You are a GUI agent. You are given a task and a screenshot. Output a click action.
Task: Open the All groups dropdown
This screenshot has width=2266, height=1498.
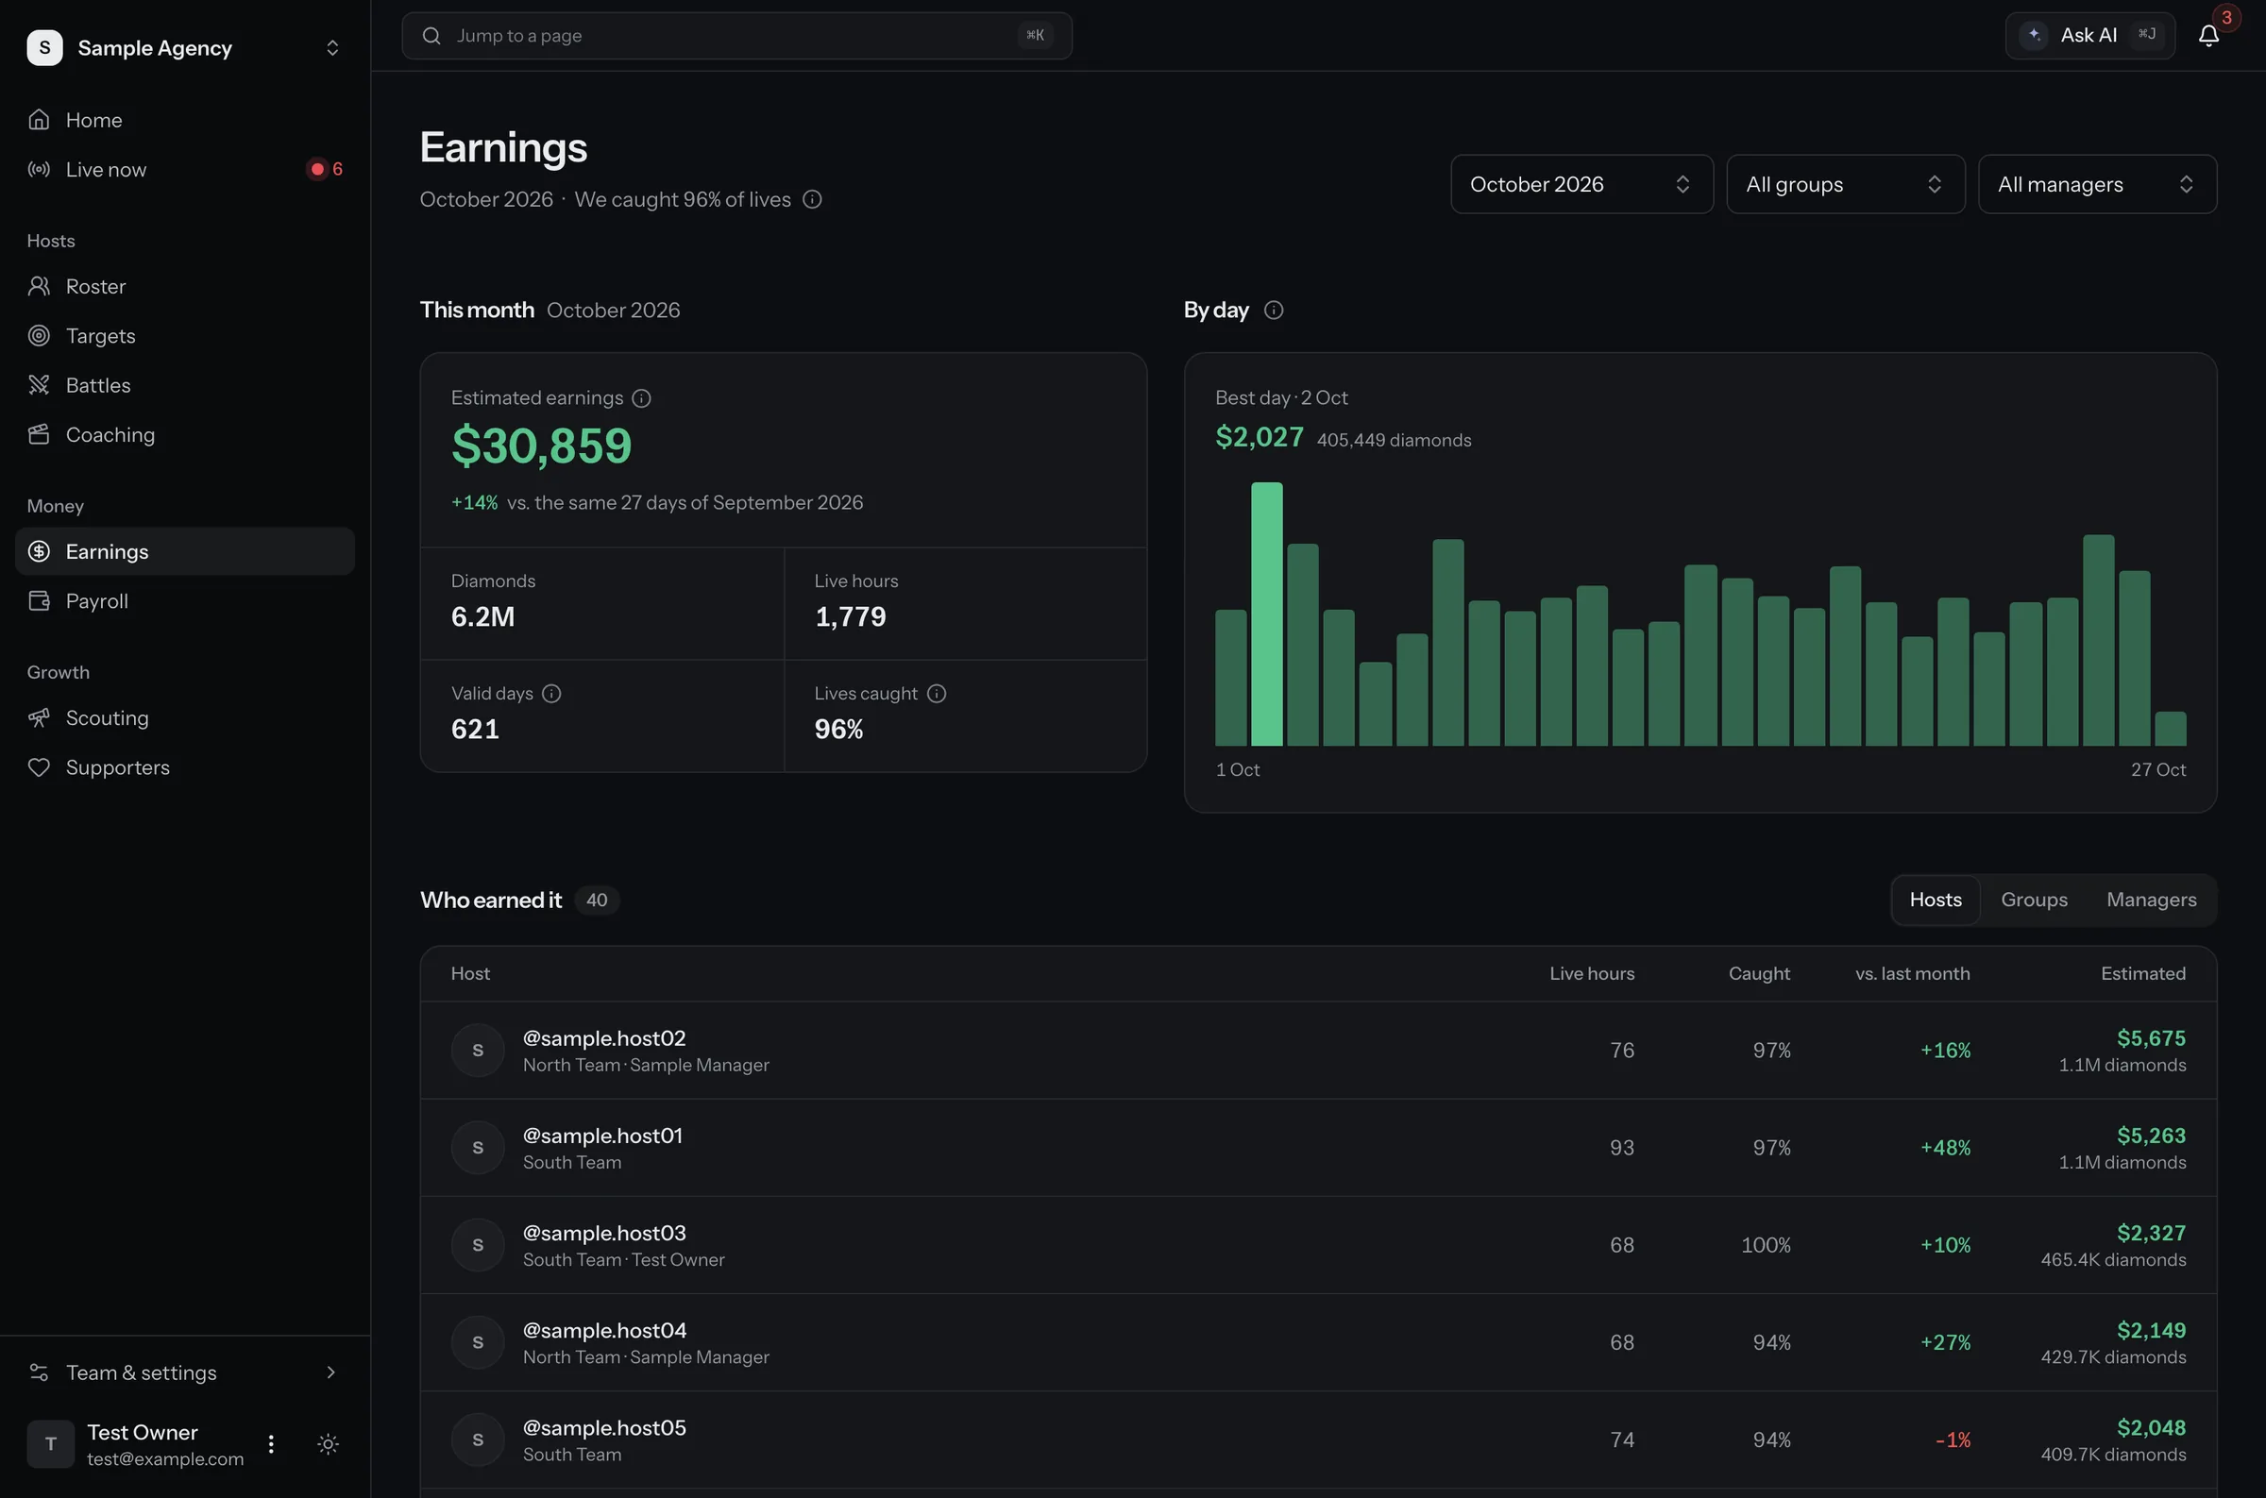pyautogui.click(x=1845, y=184)
